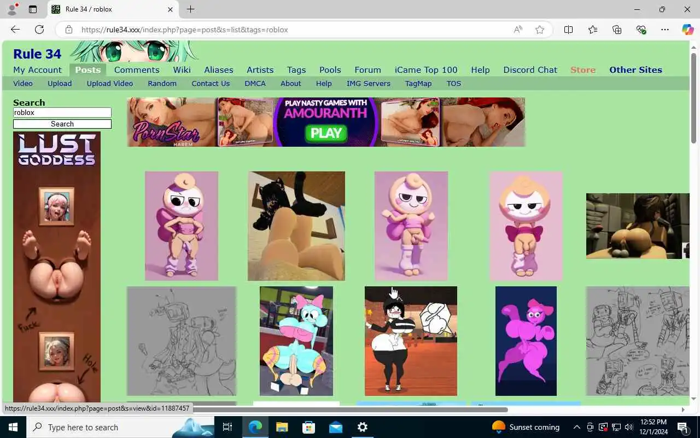
Task: Click the browser Back arrow
Action: click(15, 30)
